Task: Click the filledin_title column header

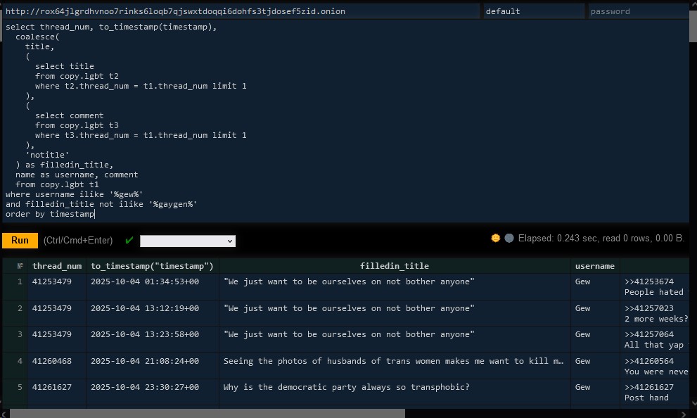Action: click(395, 267)
